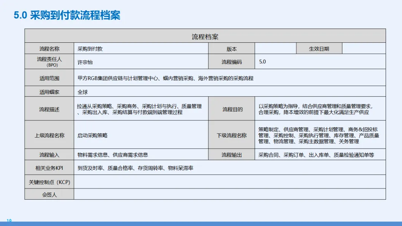Select the description starting '拉通从采购策略'
This screenshot has height=226, width=402.
(139, 109)
